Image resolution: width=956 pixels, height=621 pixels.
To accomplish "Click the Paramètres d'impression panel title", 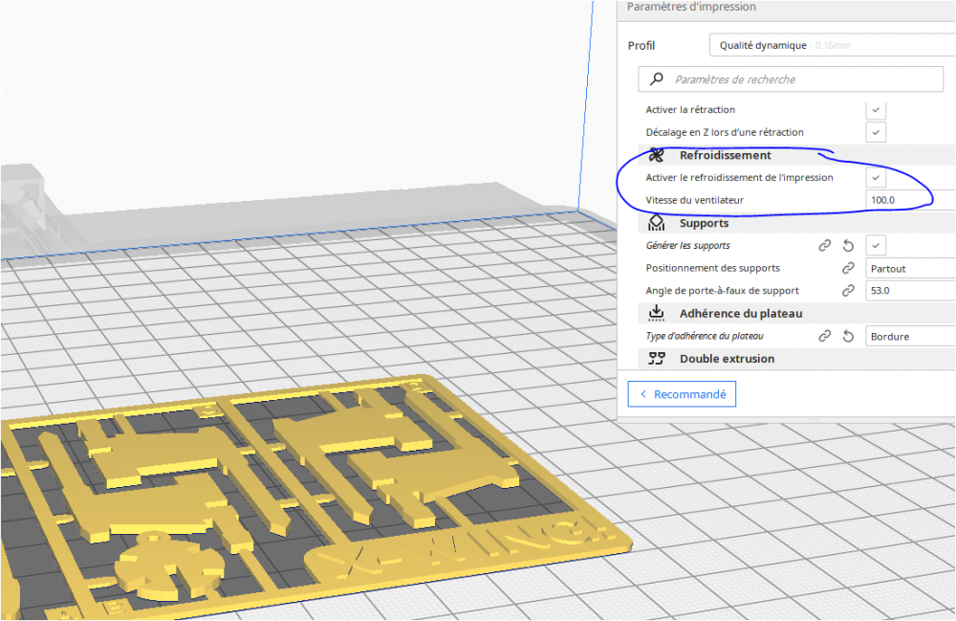I will pyautogui.click(x=691, y=7).
